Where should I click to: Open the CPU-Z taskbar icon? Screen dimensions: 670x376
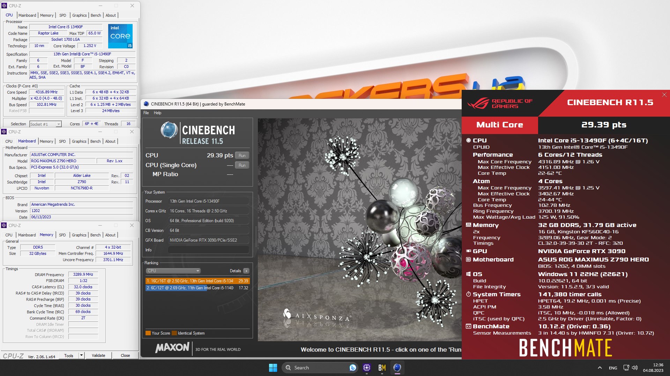click(366, 368)
